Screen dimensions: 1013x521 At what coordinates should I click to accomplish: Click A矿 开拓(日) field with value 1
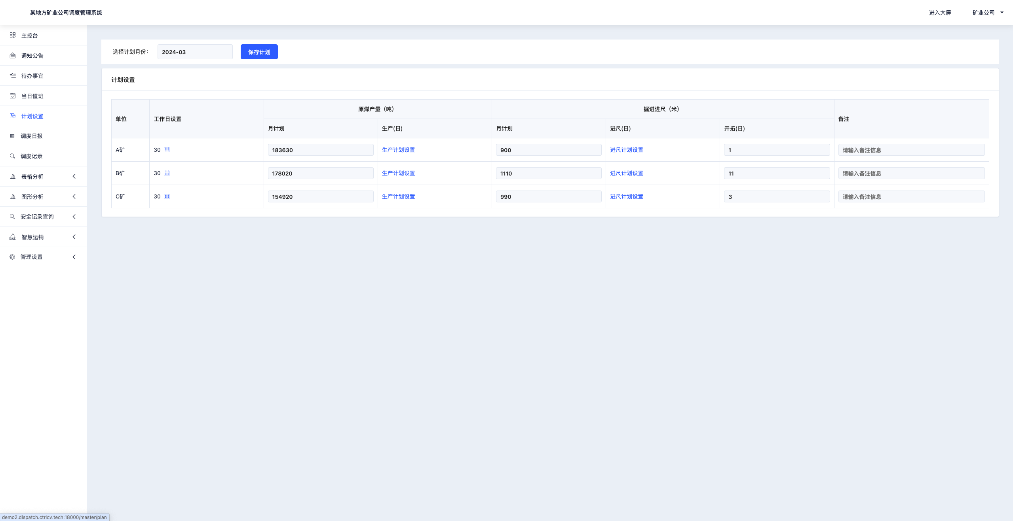tap(777, 150)
